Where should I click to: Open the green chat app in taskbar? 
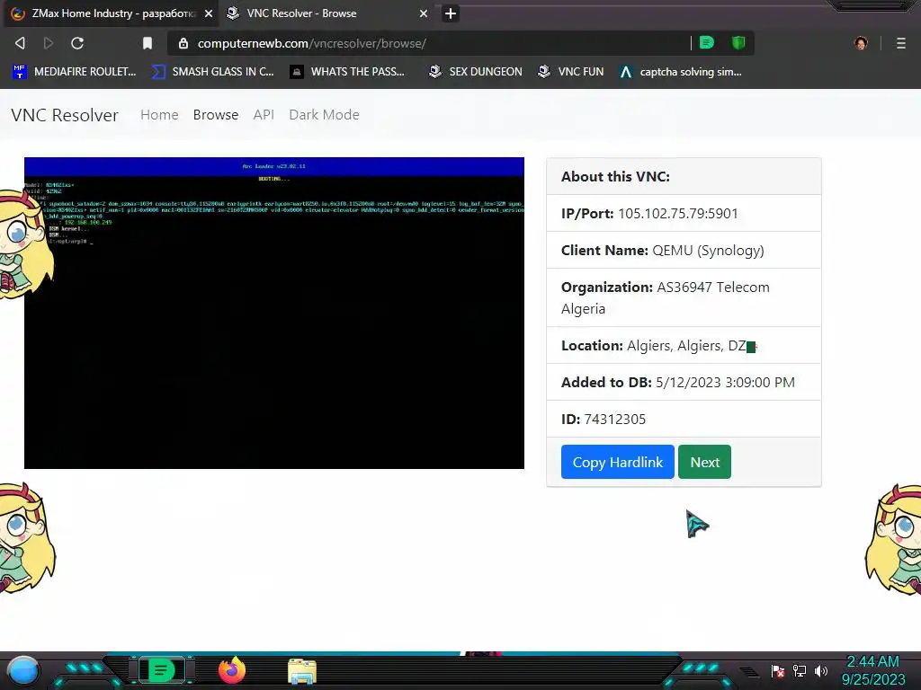[161, 670]
